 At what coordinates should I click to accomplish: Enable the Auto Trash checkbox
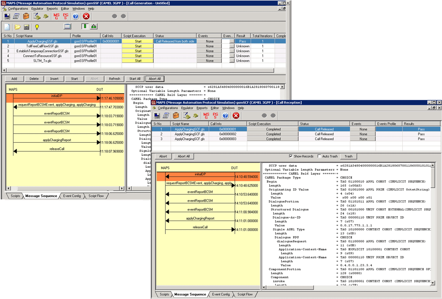(319, 156)
